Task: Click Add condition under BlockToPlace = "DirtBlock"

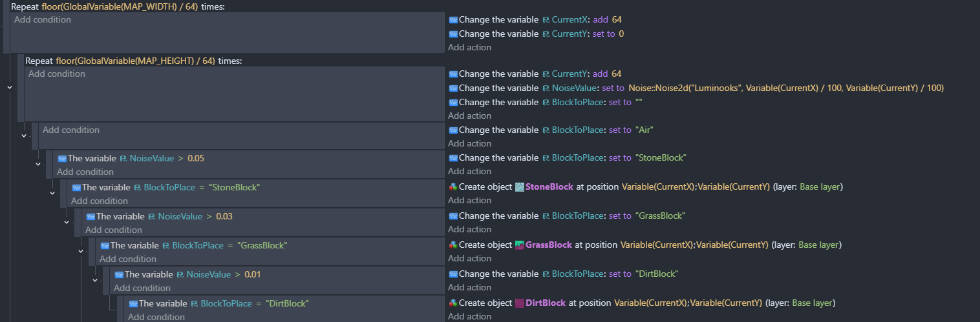Action: coord(156,317)
